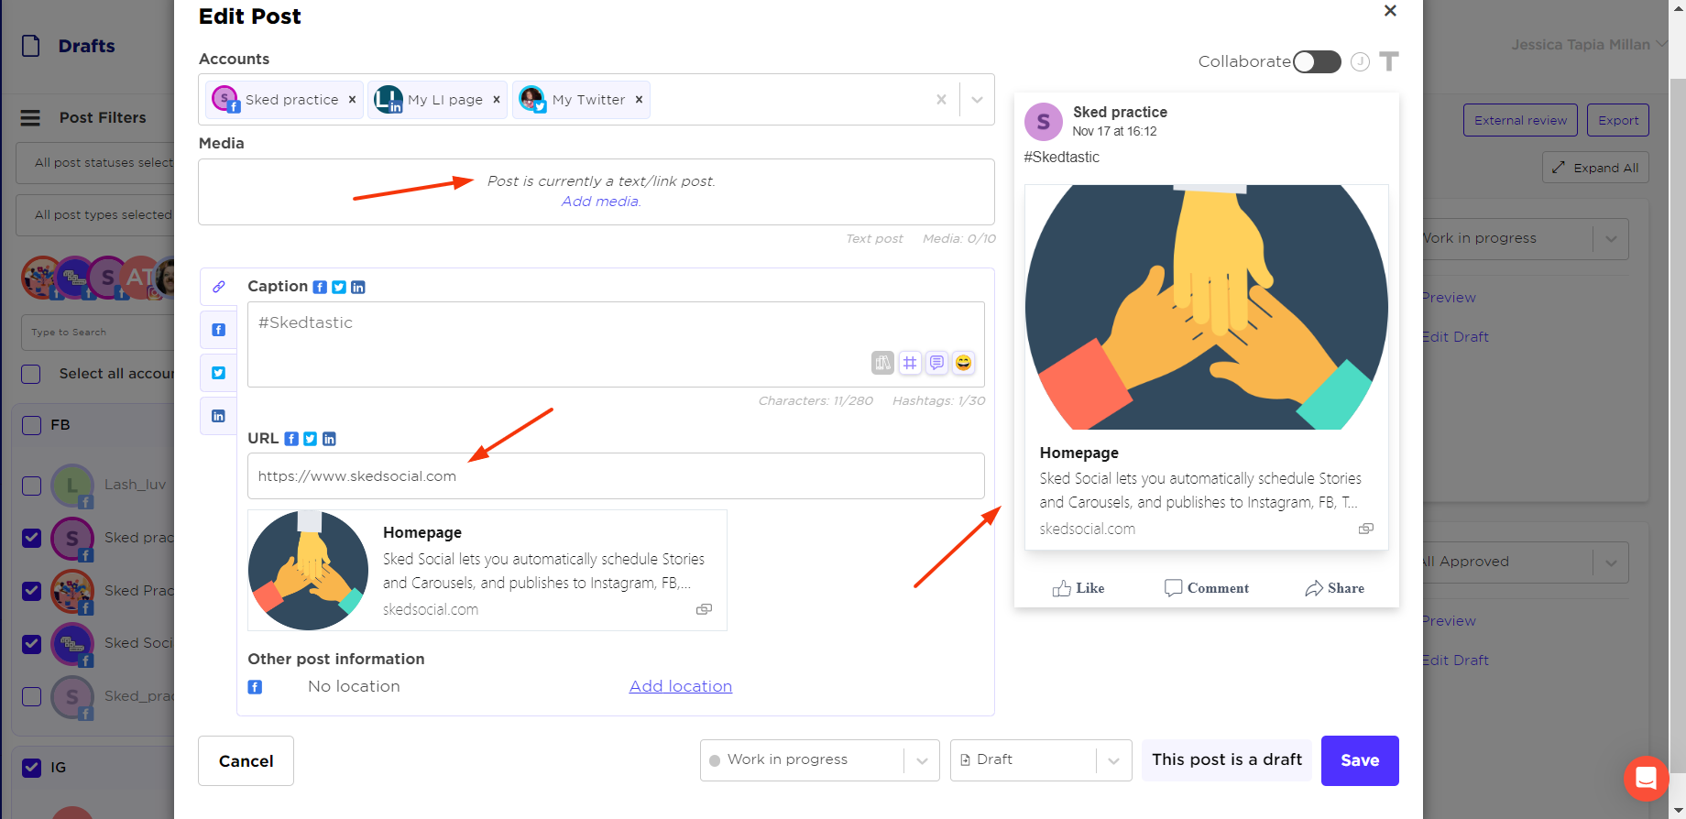Image resolution: width=1686 pixels, height=819 pixels.
Task: Click the comment icon in caption box
Action: (936, 363)
